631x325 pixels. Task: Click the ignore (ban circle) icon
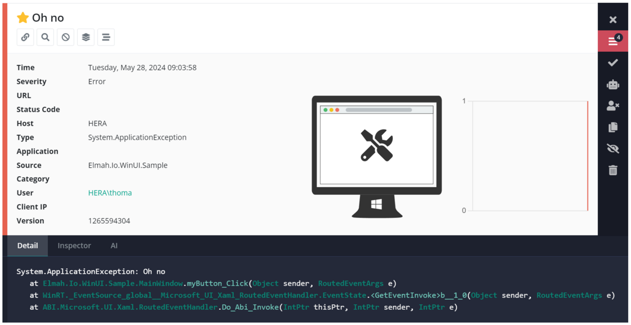[65, 37]
